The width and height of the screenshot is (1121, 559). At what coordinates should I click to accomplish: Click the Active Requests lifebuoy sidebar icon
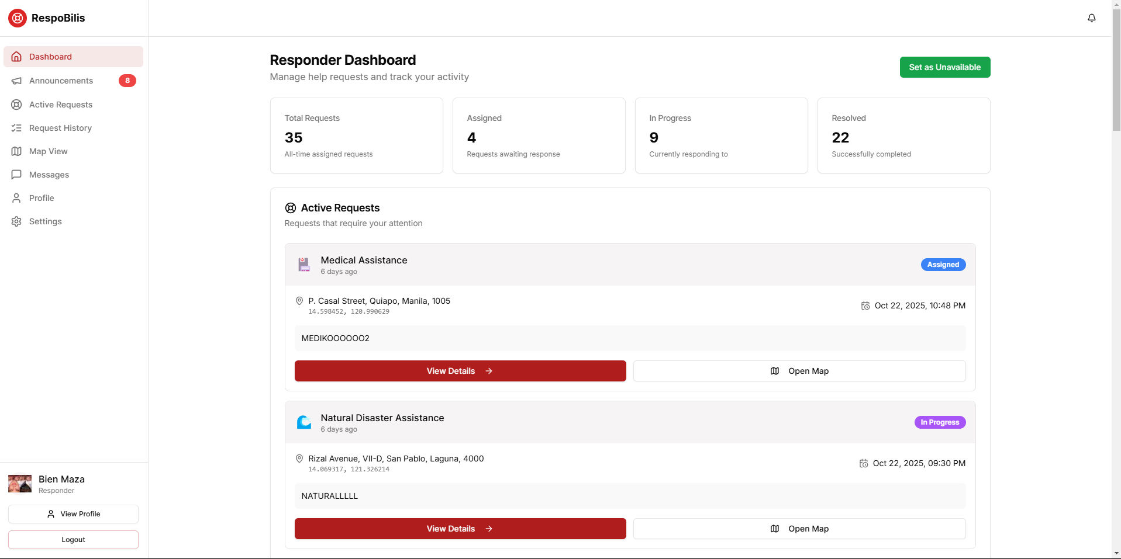[x=16, y=105]
